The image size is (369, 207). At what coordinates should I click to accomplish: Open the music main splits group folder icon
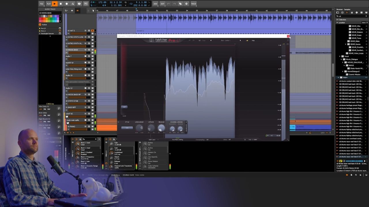(68, 123)
